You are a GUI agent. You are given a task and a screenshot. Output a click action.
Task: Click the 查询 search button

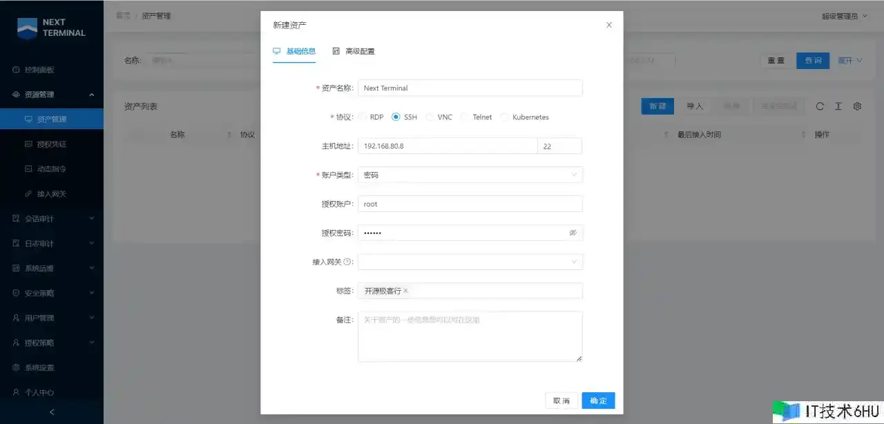coord(814,61)
